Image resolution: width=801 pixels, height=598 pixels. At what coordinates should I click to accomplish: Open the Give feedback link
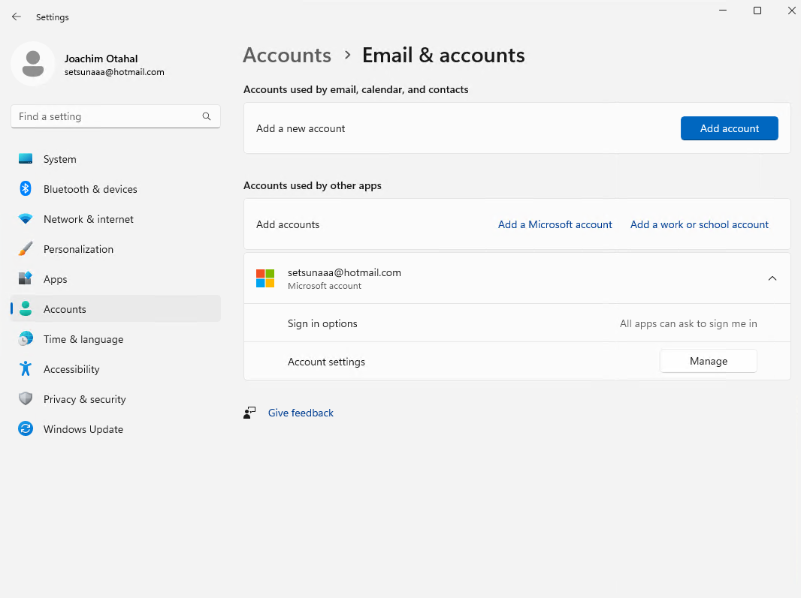(x=301, y=413)
